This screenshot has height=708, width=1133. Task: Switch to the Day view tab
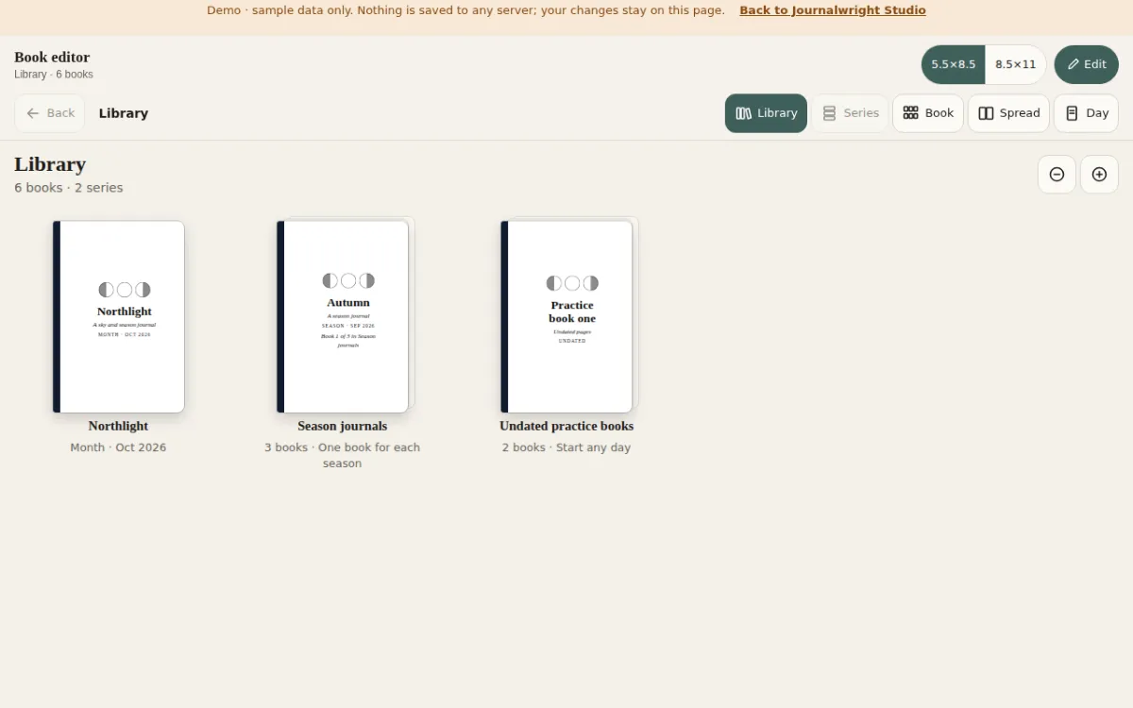pyautogui.click(x=1086, y=113)
